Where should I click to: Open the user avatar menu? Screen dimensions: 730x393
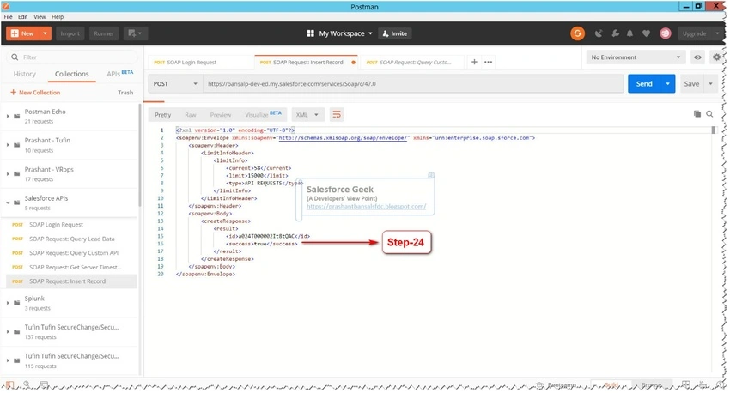pyautogui.click(x=666, y=33)
